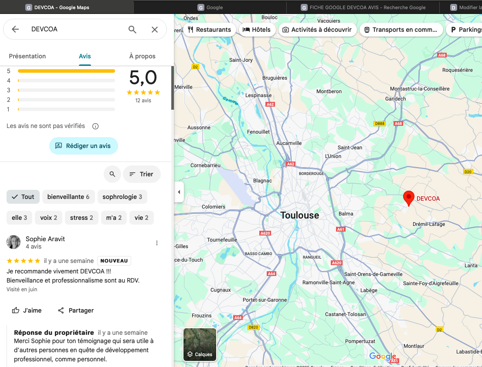Click the Google logo on the map

click(383, 356)
